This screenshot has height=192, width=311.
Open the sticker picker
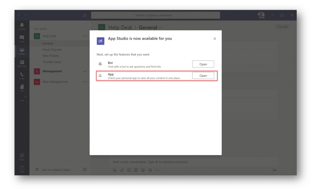[143, 170]
